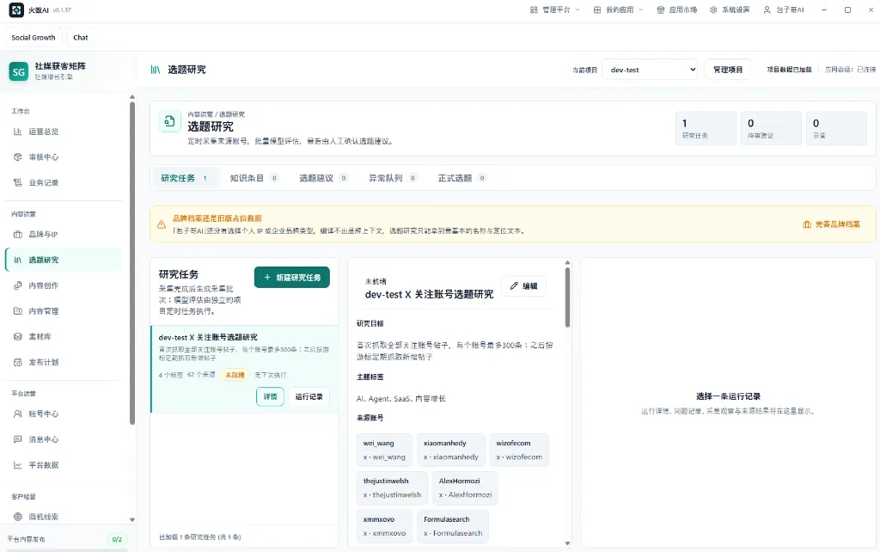
Task: Click the 发布计划 calendar icon
Action: pos(17,362)
